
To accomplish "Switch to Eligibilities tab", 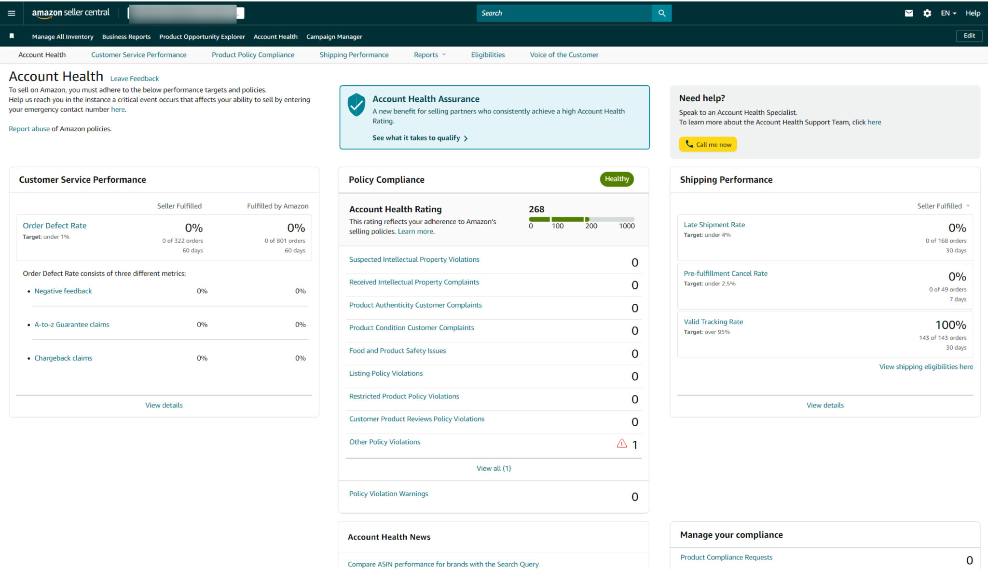I will [x=488, y=55].
